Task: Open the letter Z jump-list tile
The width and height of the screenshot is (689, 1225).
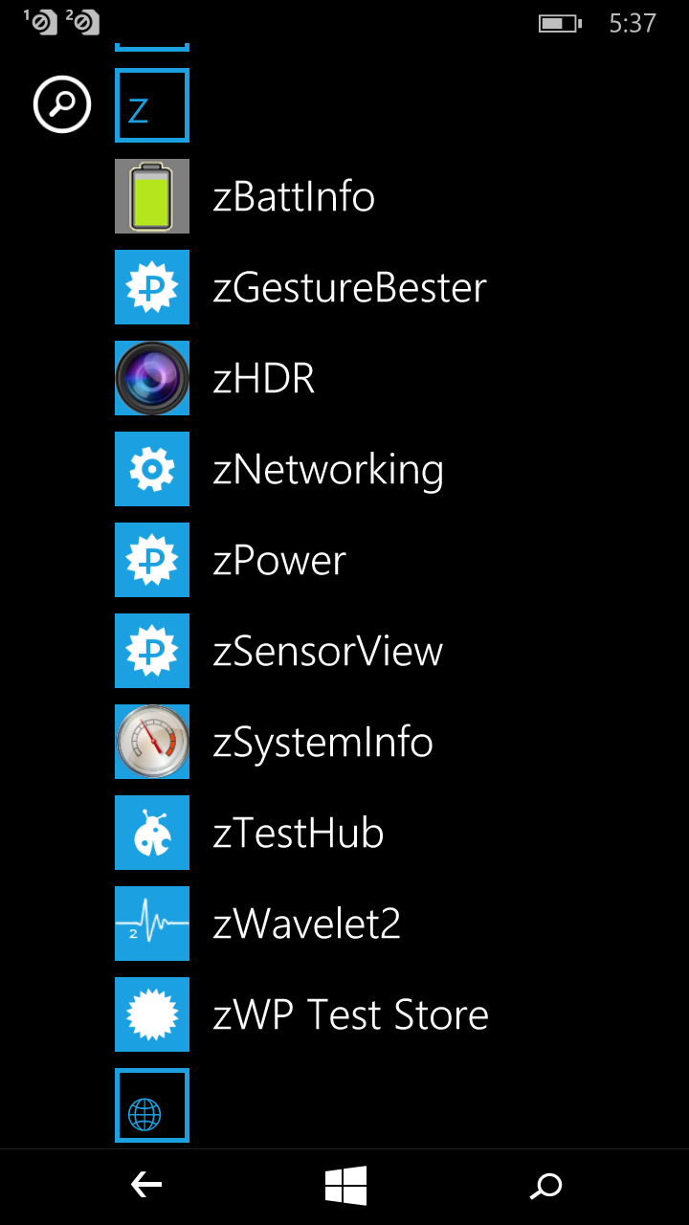Action: coord(152,105)
